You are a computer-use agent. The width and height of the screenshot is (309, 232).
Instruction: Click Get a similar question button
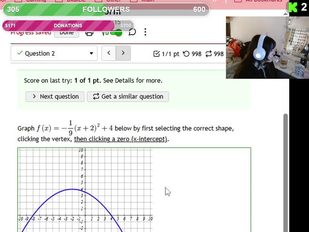(128, 96)
